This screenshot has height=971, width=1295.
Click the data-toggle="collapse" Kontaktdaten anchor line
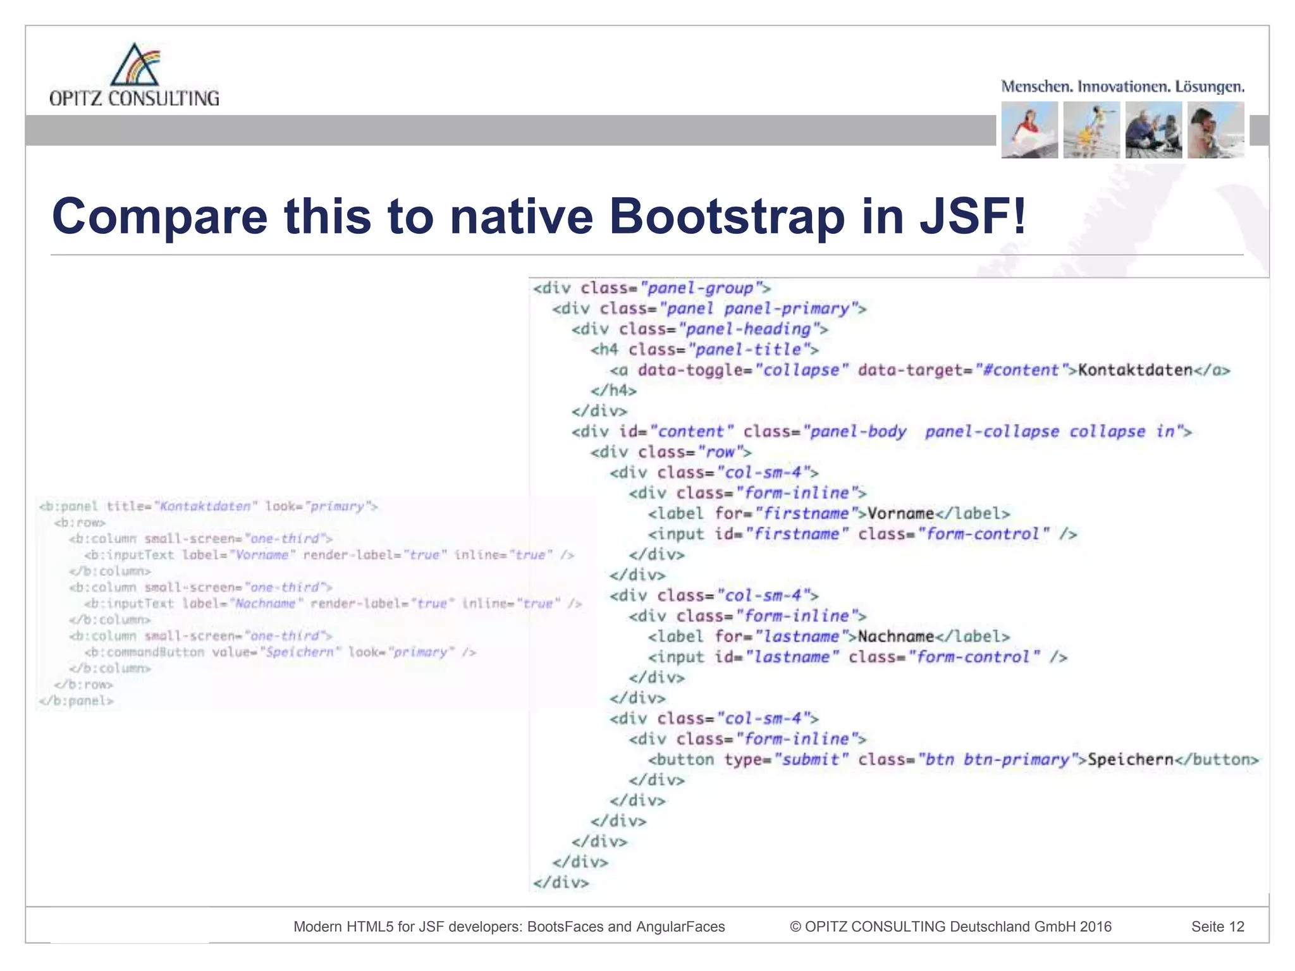coord(920,370)
